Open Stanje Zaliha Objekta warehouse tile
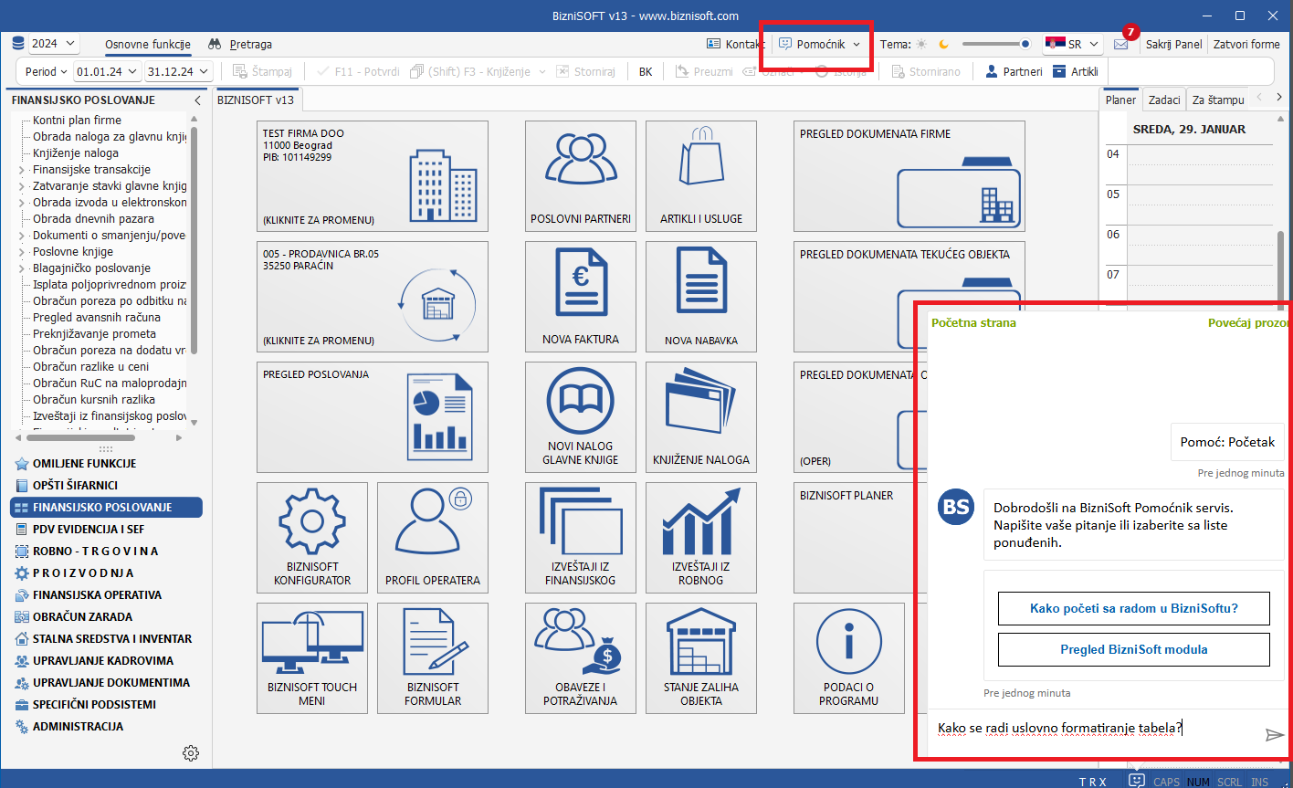This screenshot has width=1293, height=788. click(700, 657)
